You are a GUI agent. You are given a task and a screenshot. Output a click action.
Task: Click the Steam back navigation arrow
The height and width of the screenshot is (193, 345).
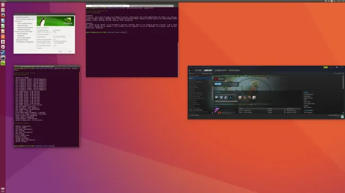click(x=189, y=70)
